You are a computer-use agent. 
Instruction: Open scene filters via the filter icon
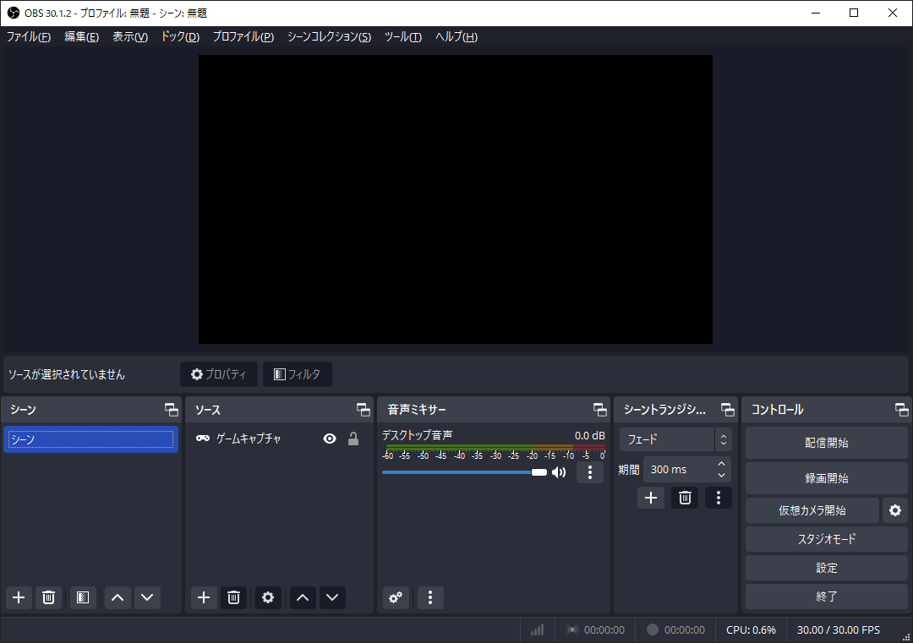tap(82, 597)
